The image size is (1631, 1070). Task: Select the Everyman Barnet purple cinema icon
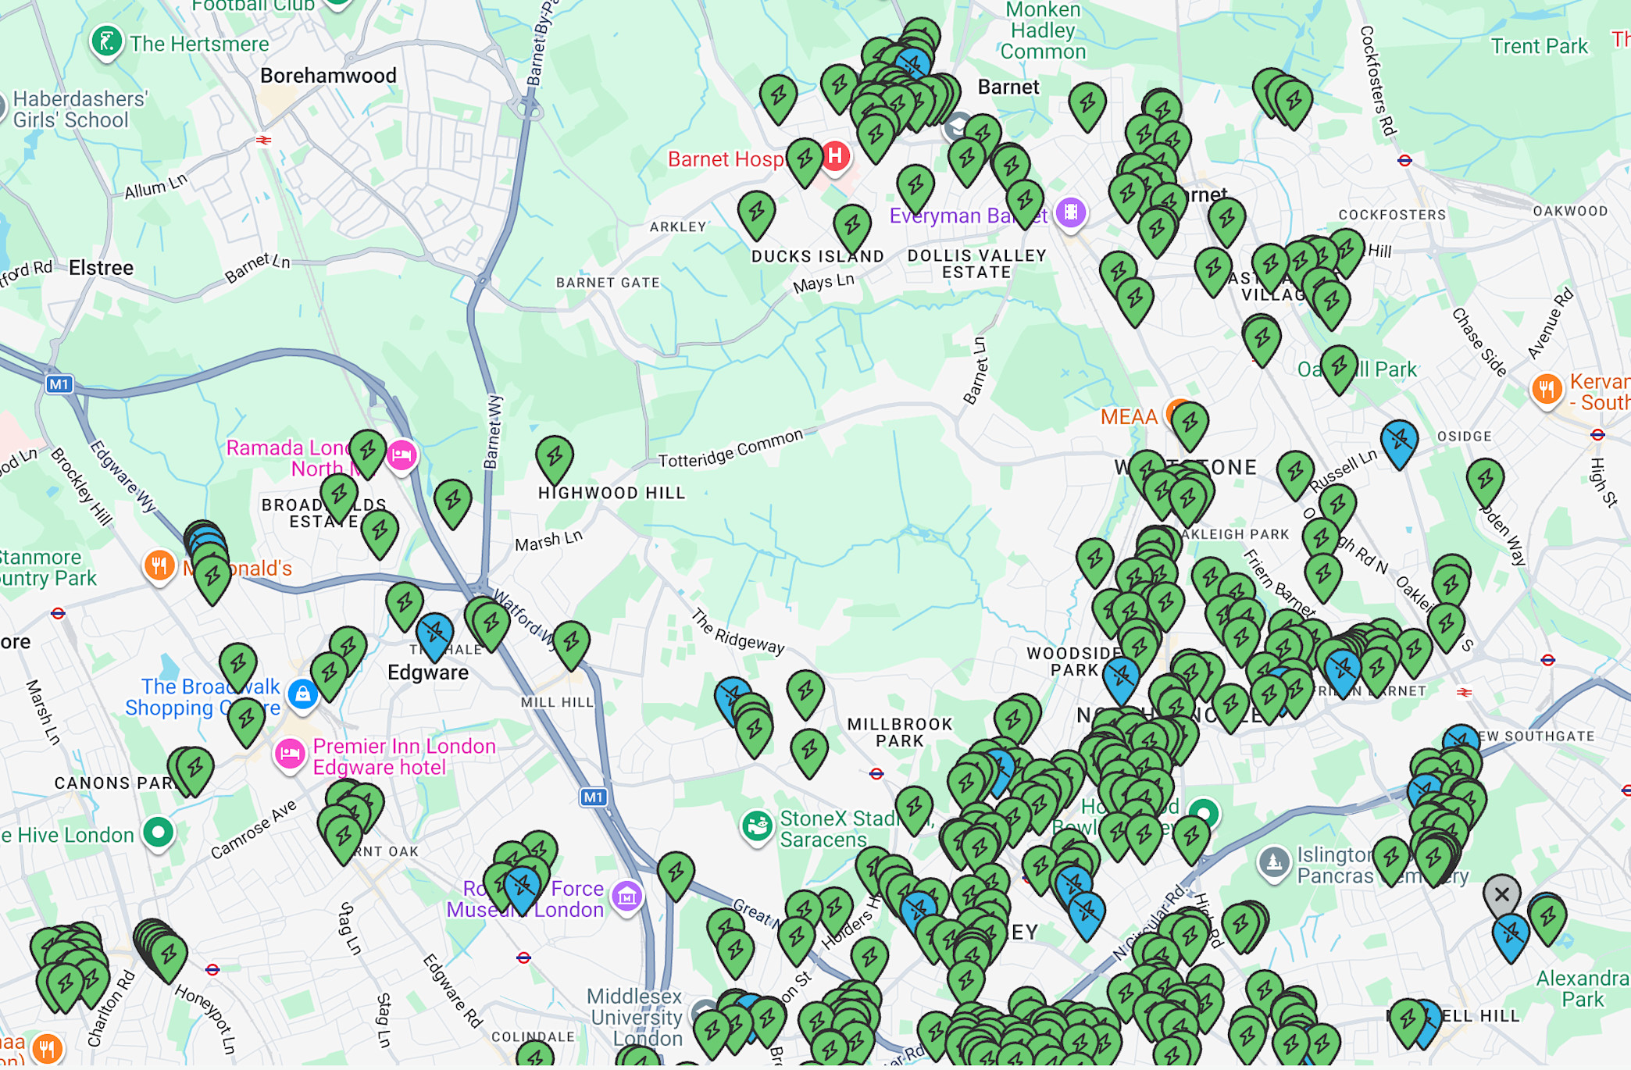pos(1070,212)
